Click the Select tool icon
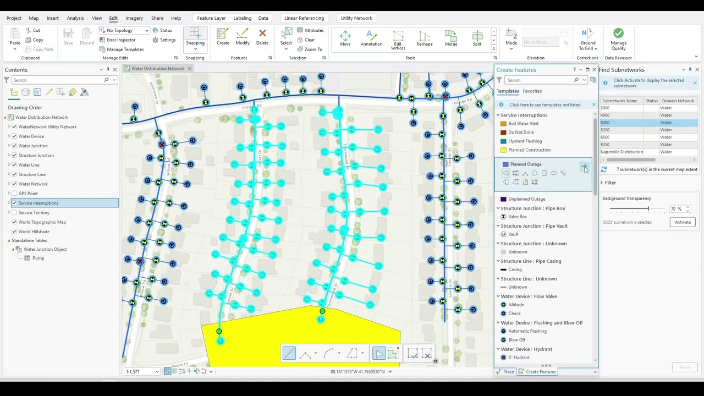704x396 pixels. point(286,34)
